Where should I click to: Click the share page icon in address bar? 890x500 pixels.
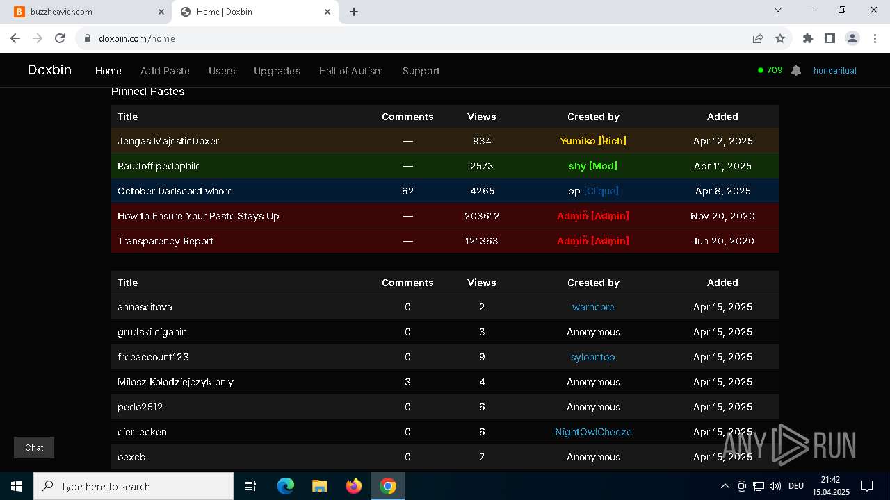[758, 38]
